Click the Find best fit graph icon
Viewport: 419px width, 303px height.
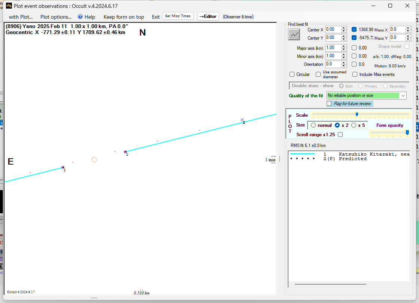[x=294, y=34]
